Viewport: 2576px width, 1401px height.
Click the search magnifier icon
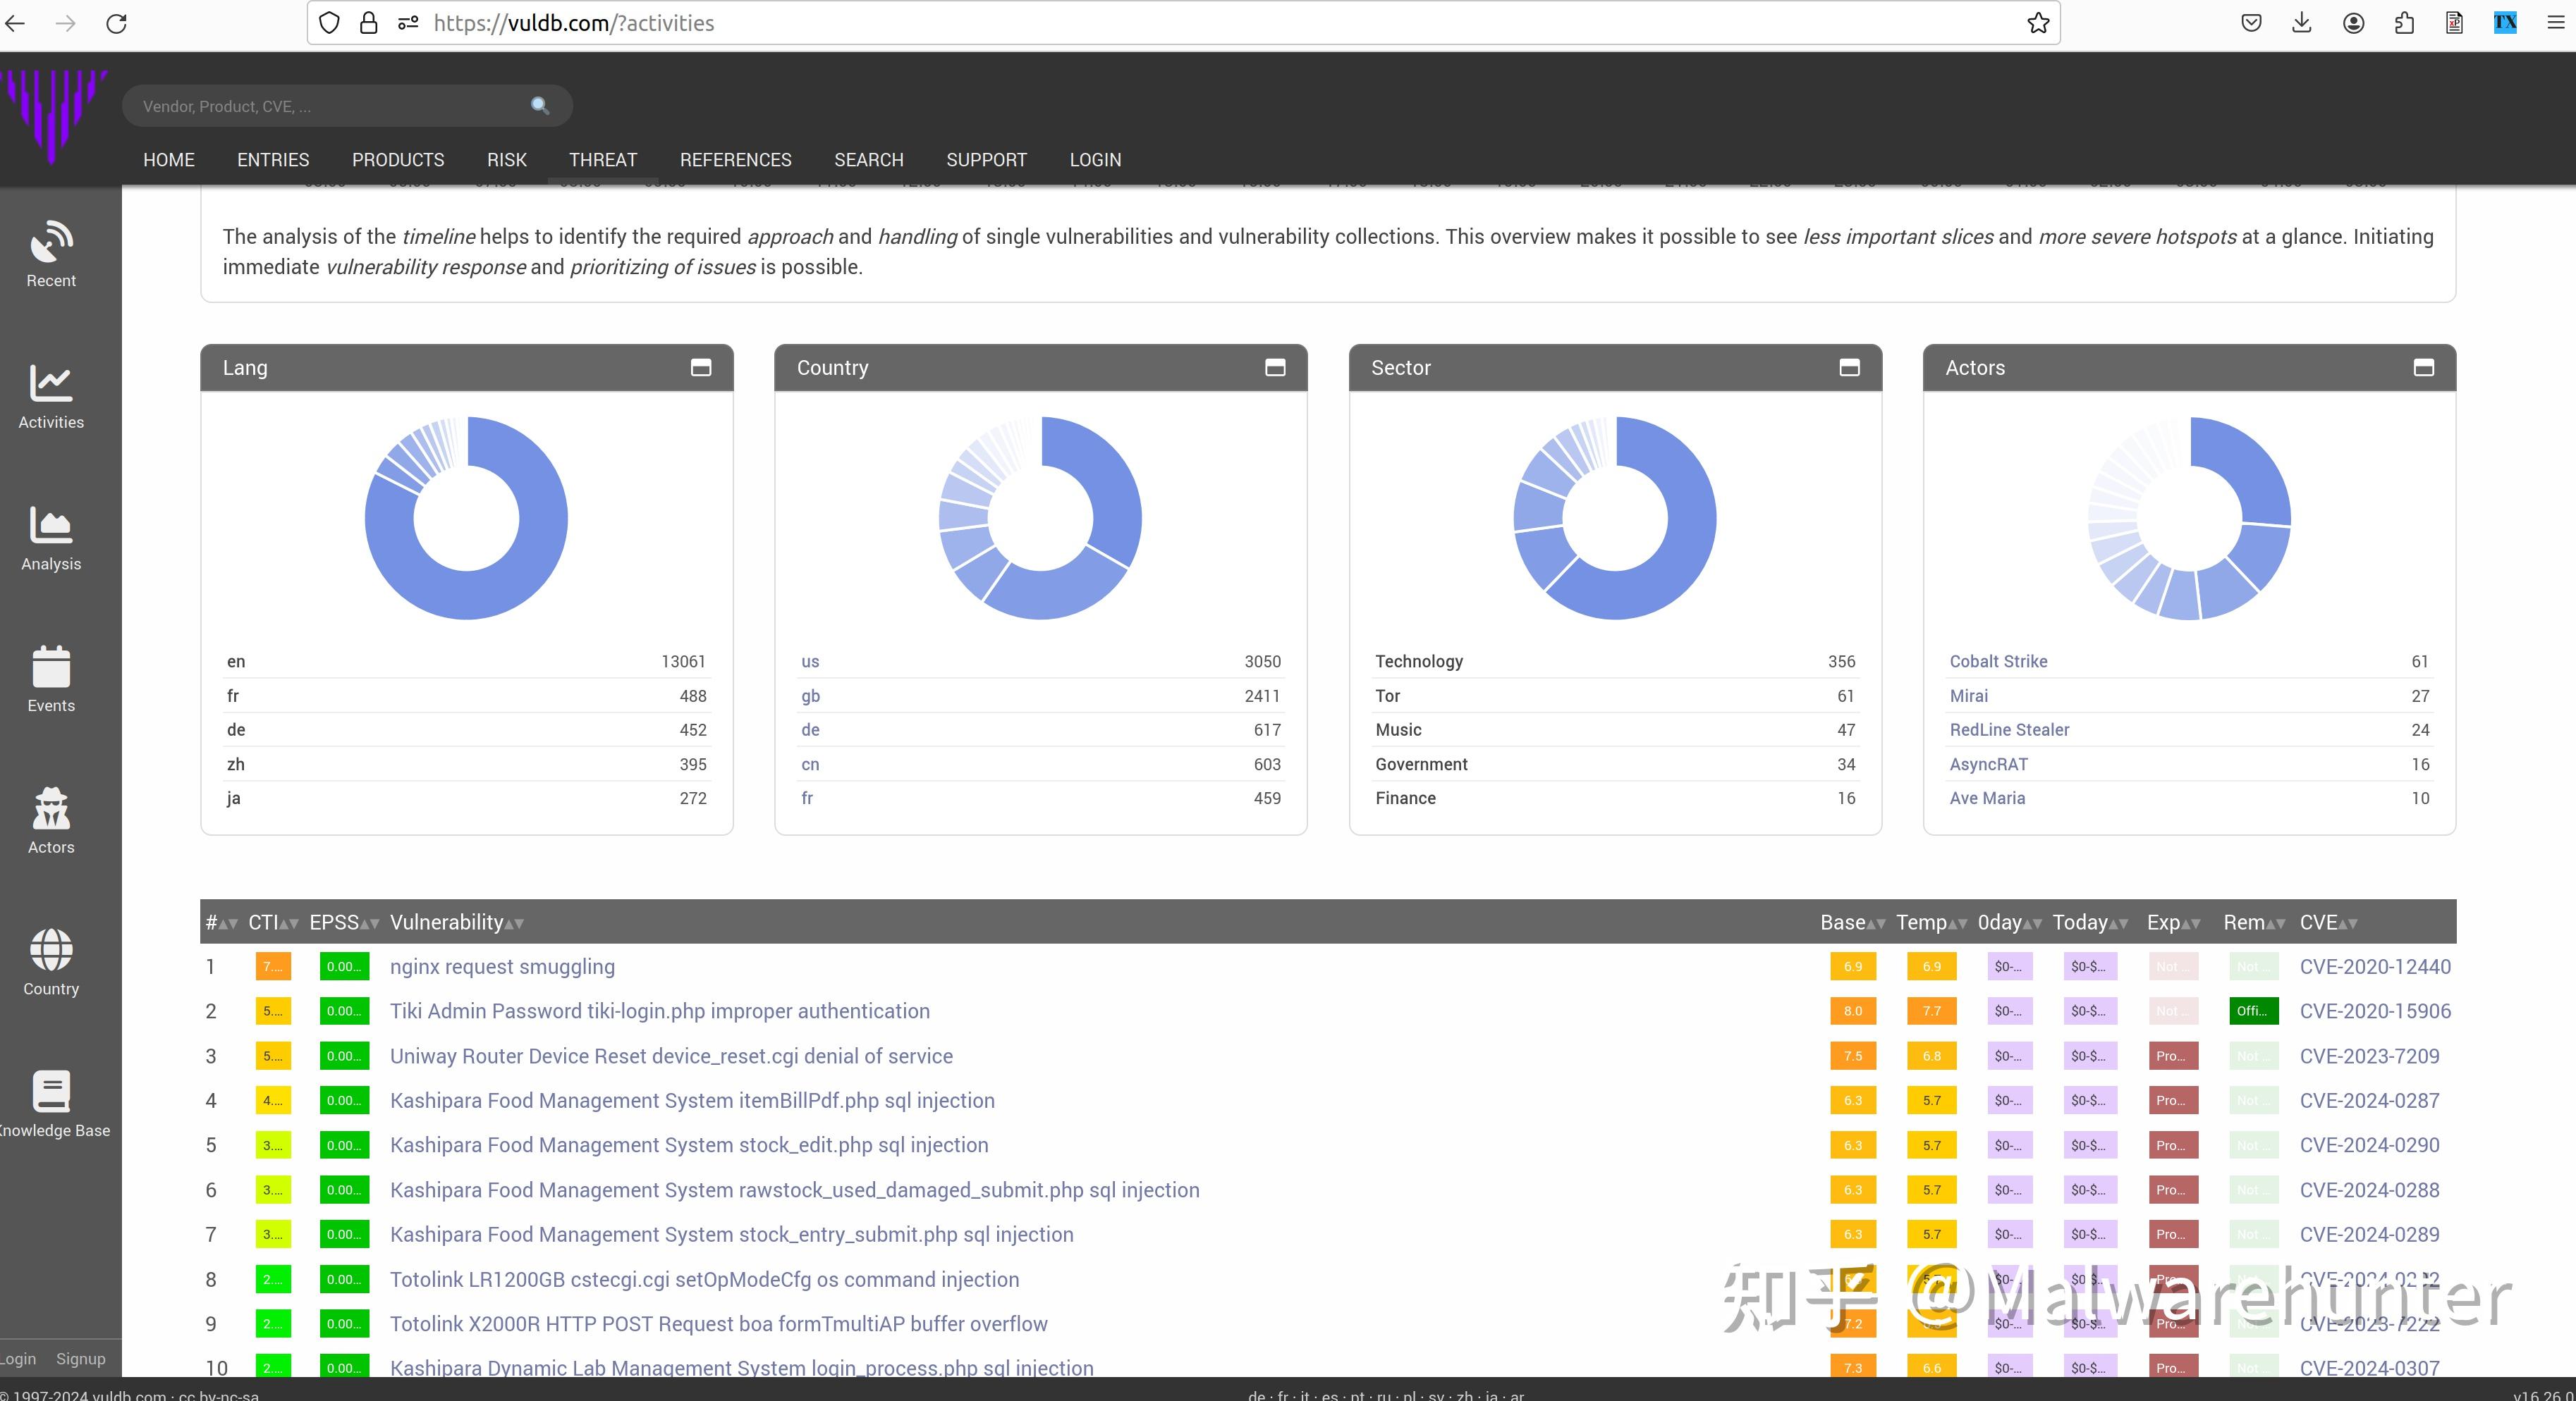(540, 106)
